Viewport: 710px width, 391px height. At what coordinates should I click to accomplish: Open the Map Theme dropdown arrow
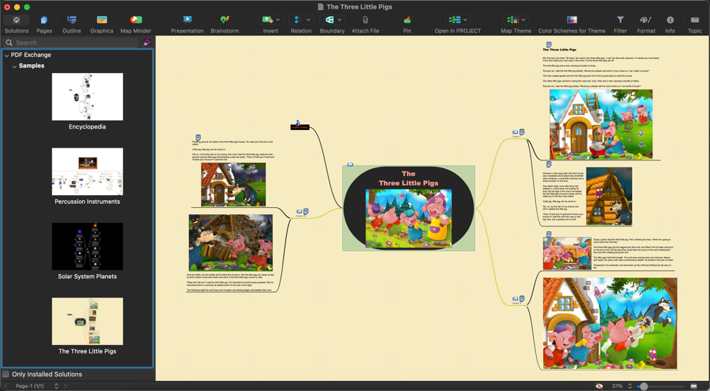click(x=523, y=20)
